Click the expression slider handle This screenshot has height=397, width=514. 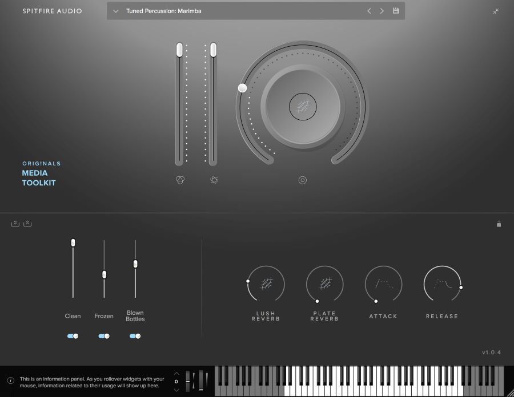179,50
